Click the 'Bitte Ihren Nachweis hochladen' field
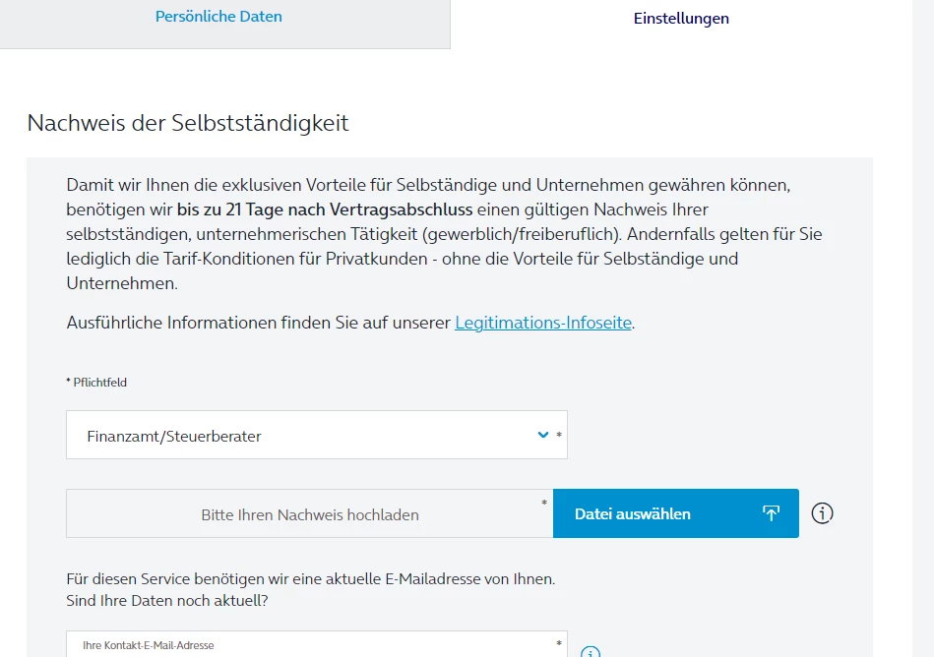Viewport: 934px width, 657px height. (x=310, y=513)
